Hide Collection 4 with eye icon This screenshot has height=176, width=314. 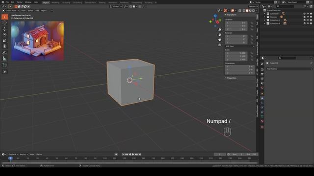[x=308, y=23]
